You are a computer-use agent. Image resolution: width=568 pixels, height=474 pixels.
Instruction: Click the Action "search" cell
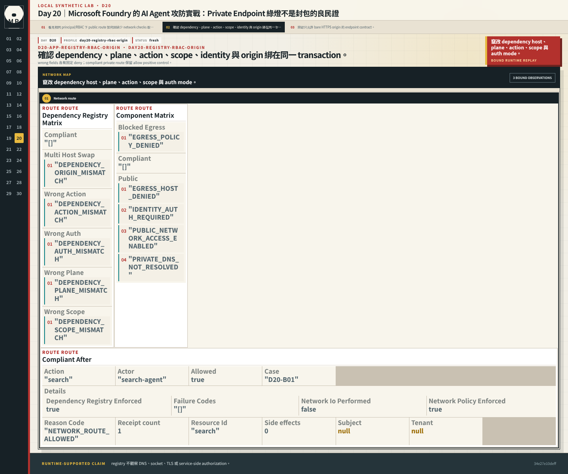click(x=78, y=376)
